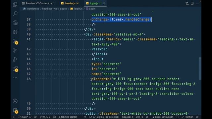This screenshot has height=119, width=212.
Task: Switch to header.js tab
Action: click(70, 3)
